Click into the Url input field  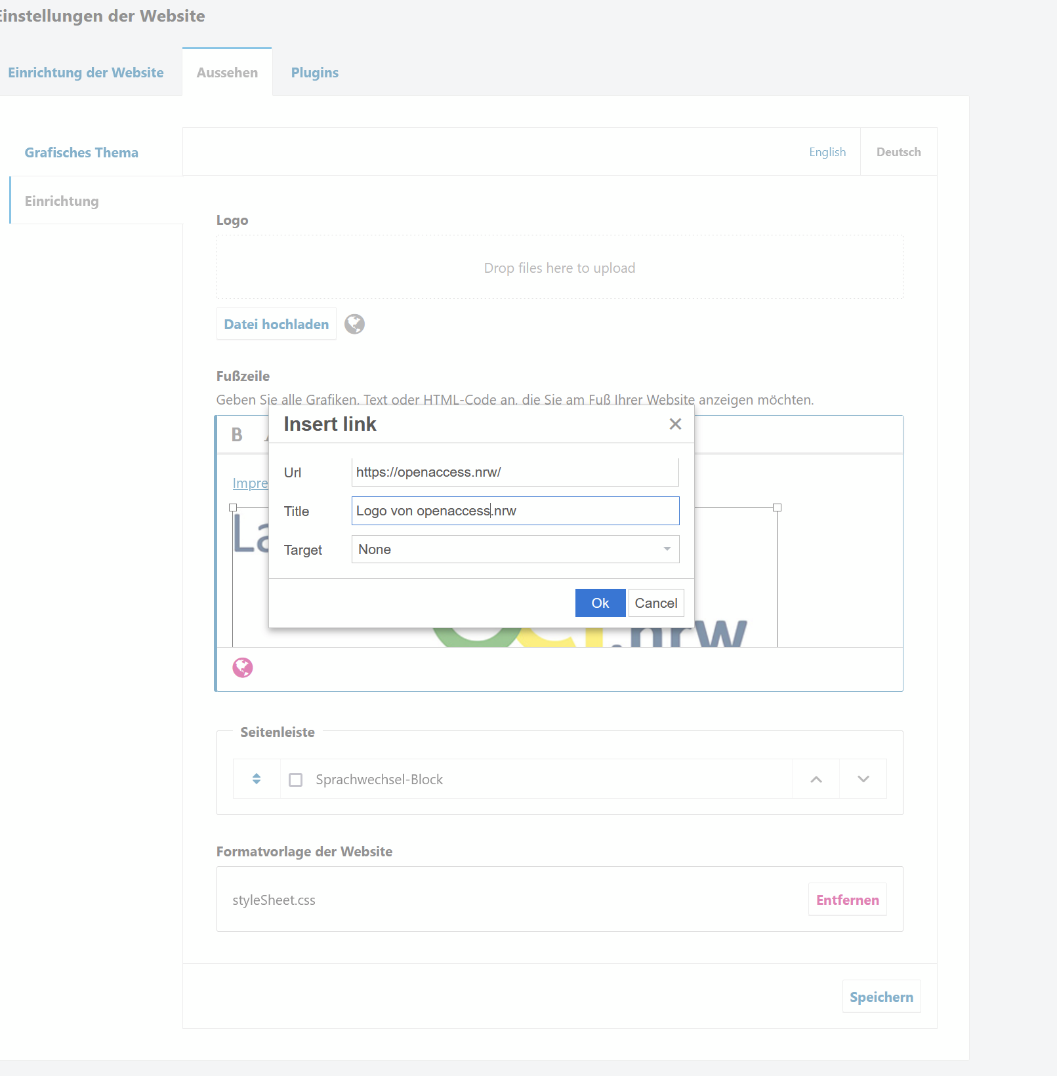515,472
